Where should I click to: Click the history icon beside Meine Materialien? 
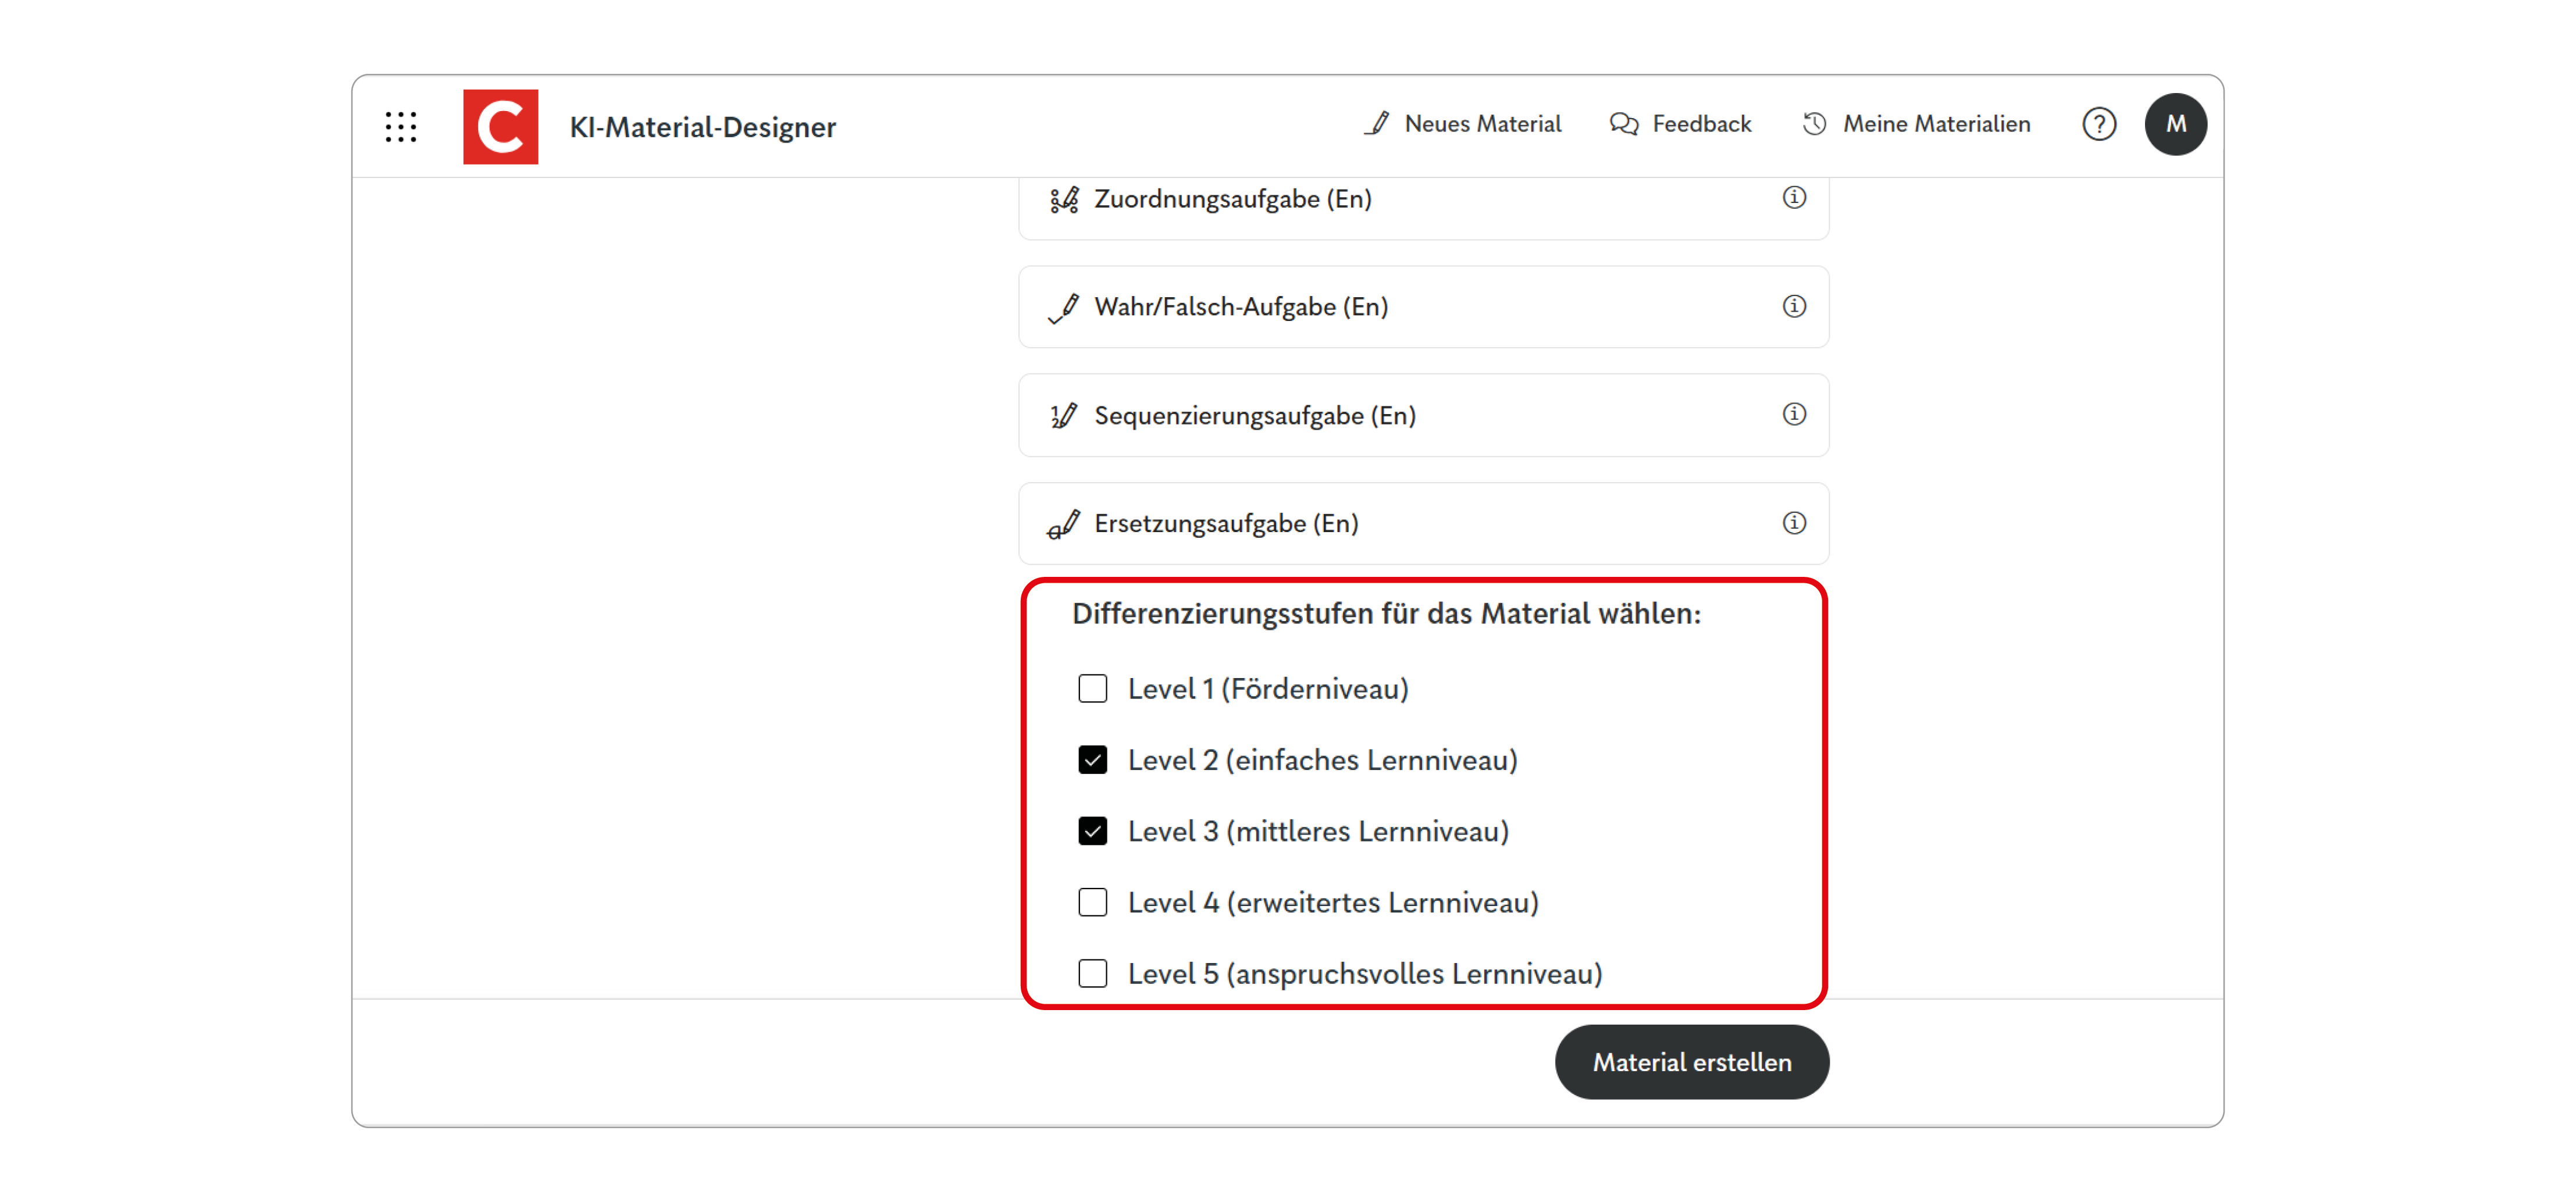click(1814, 123)
